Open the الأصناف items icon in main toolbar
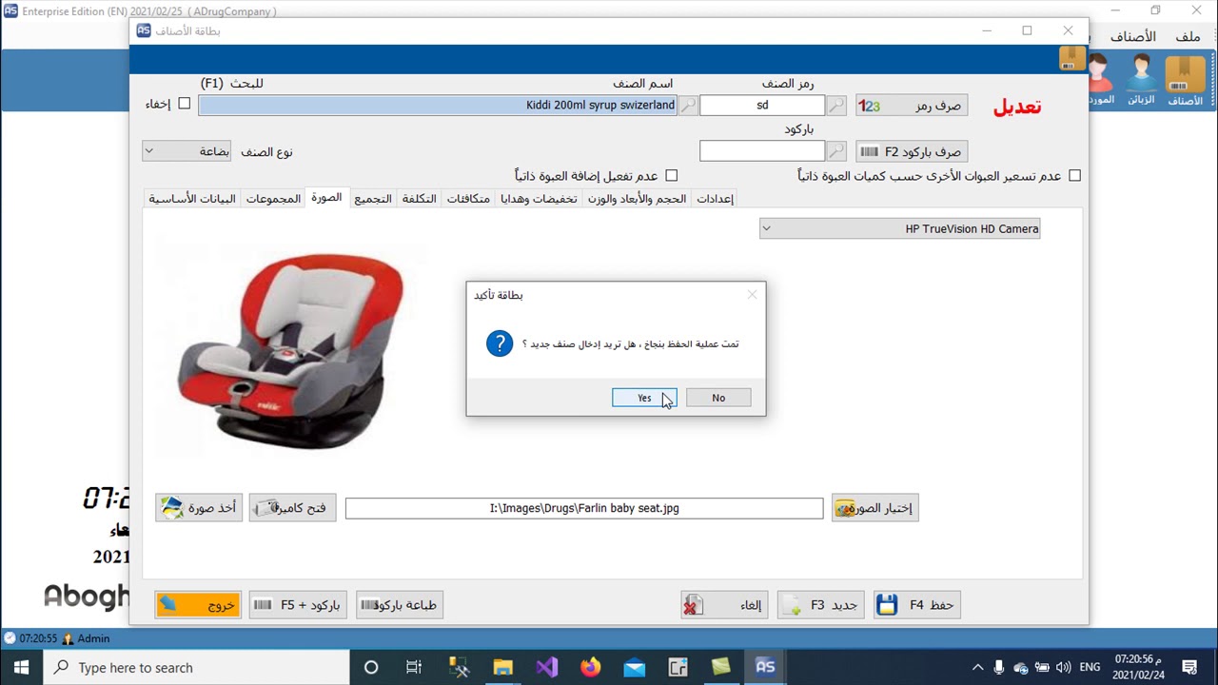Screen dimensions: 1218x685 1185,80
